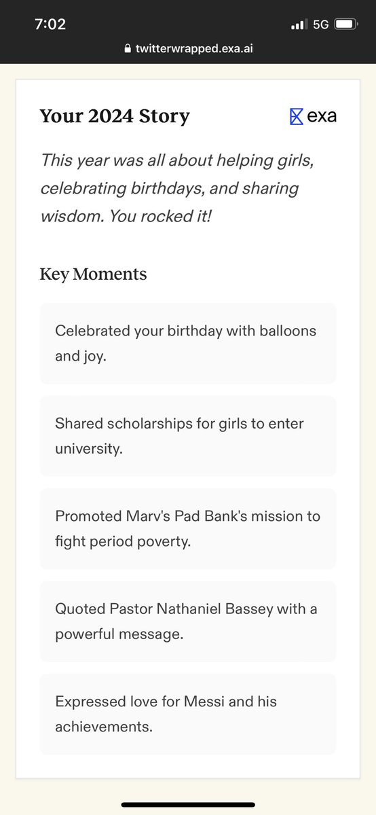Screen dimensions: 376x815
Task: Select the Pastor Nathaniel Bassey quote card
Action: pyautogui.click(x=188, y=621)
